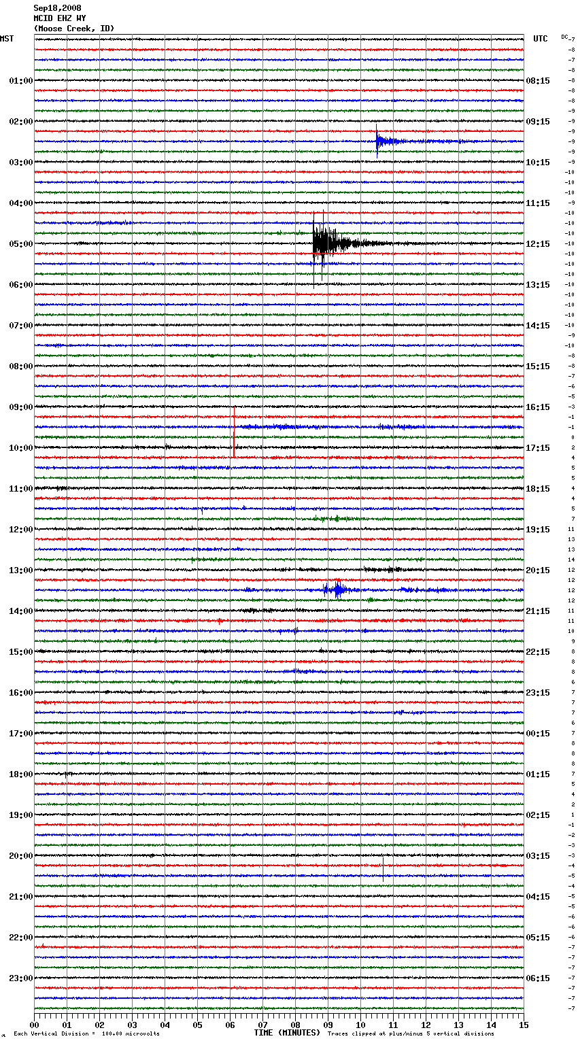Click the "DC" offset column header
This screenshot has height=1043, width=578.
(564, 37)
